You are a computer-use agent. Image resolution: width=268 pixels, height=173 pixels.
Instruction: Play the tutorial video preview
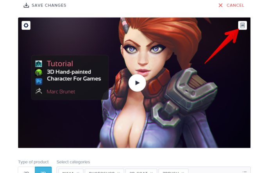click(x=137, y=83)
